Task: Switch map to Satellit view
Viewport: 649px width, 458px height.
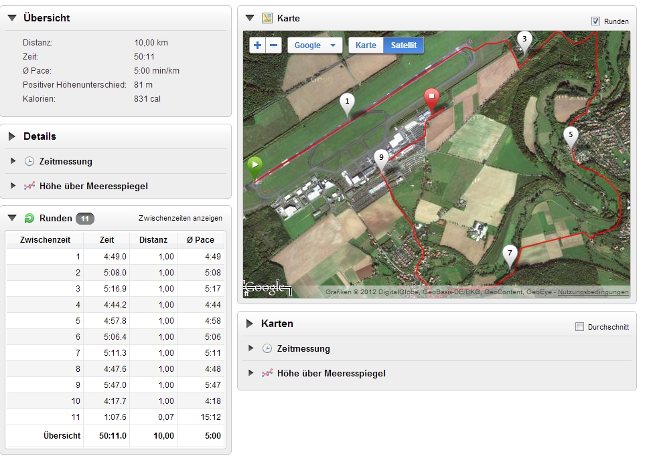Action: point(404,45)
